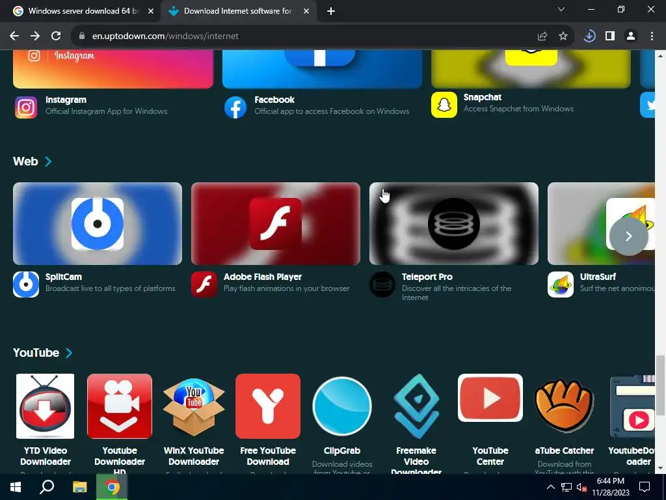This screenshot has height=500, width=666.
Task: Click the Adobe Flash Player banner thumbnail
Action: [x=276, y=224]
